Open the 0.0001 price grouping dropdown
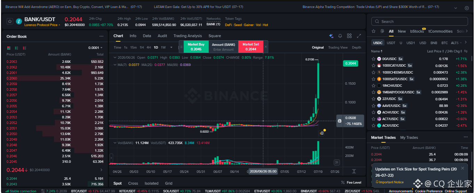Viewport: 475px width, 193px height. tap(95, 48)
